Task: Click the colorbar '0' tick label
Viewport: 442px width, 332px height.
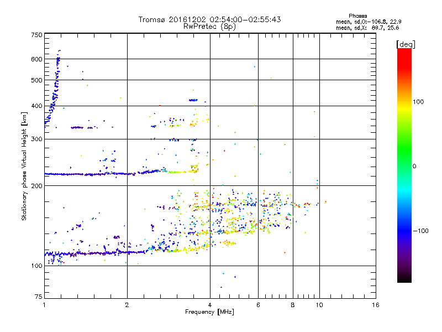Action: (x=414, y=167)
